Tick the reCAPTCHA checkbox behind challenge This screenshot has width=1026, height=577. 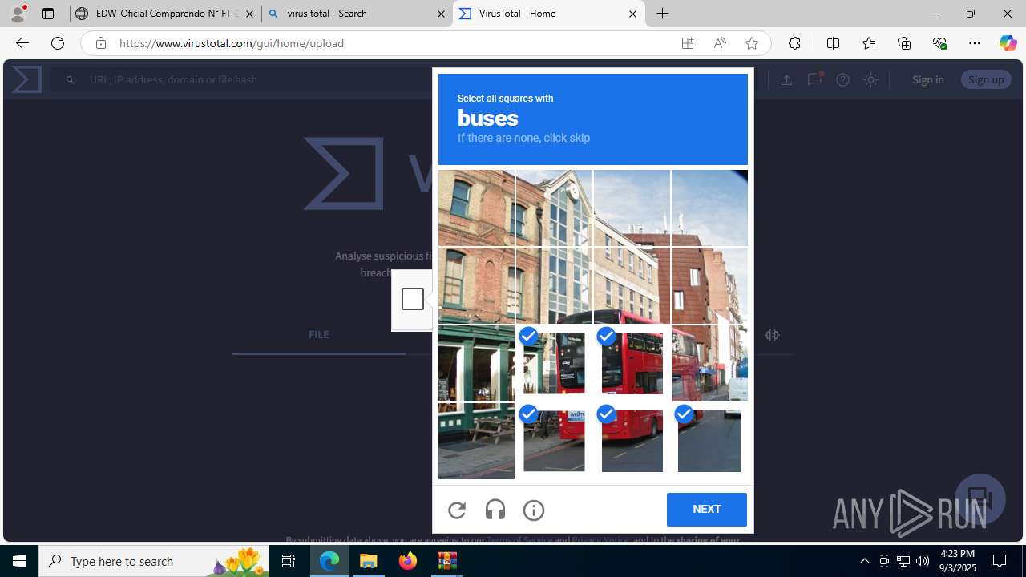tap(412, 299)
